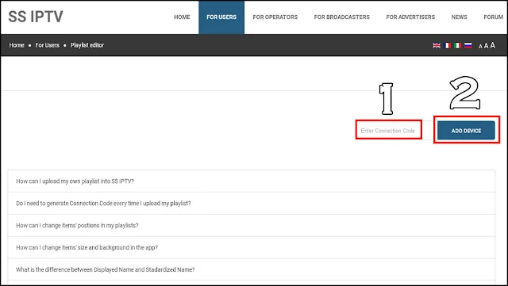Open the HOME menu item
Screen dimensions: 508x286
(x=182, y=17)
